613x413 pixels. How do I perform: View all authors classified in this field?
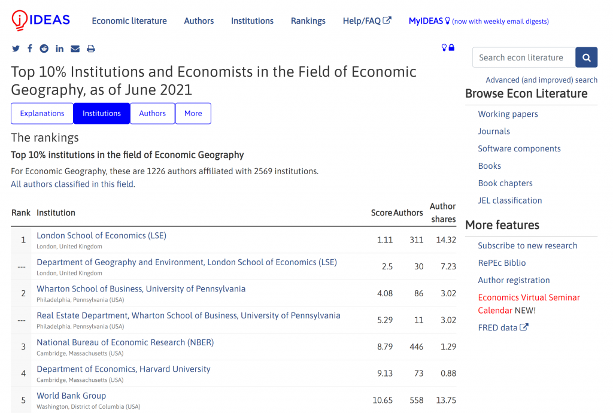(72, 184)
